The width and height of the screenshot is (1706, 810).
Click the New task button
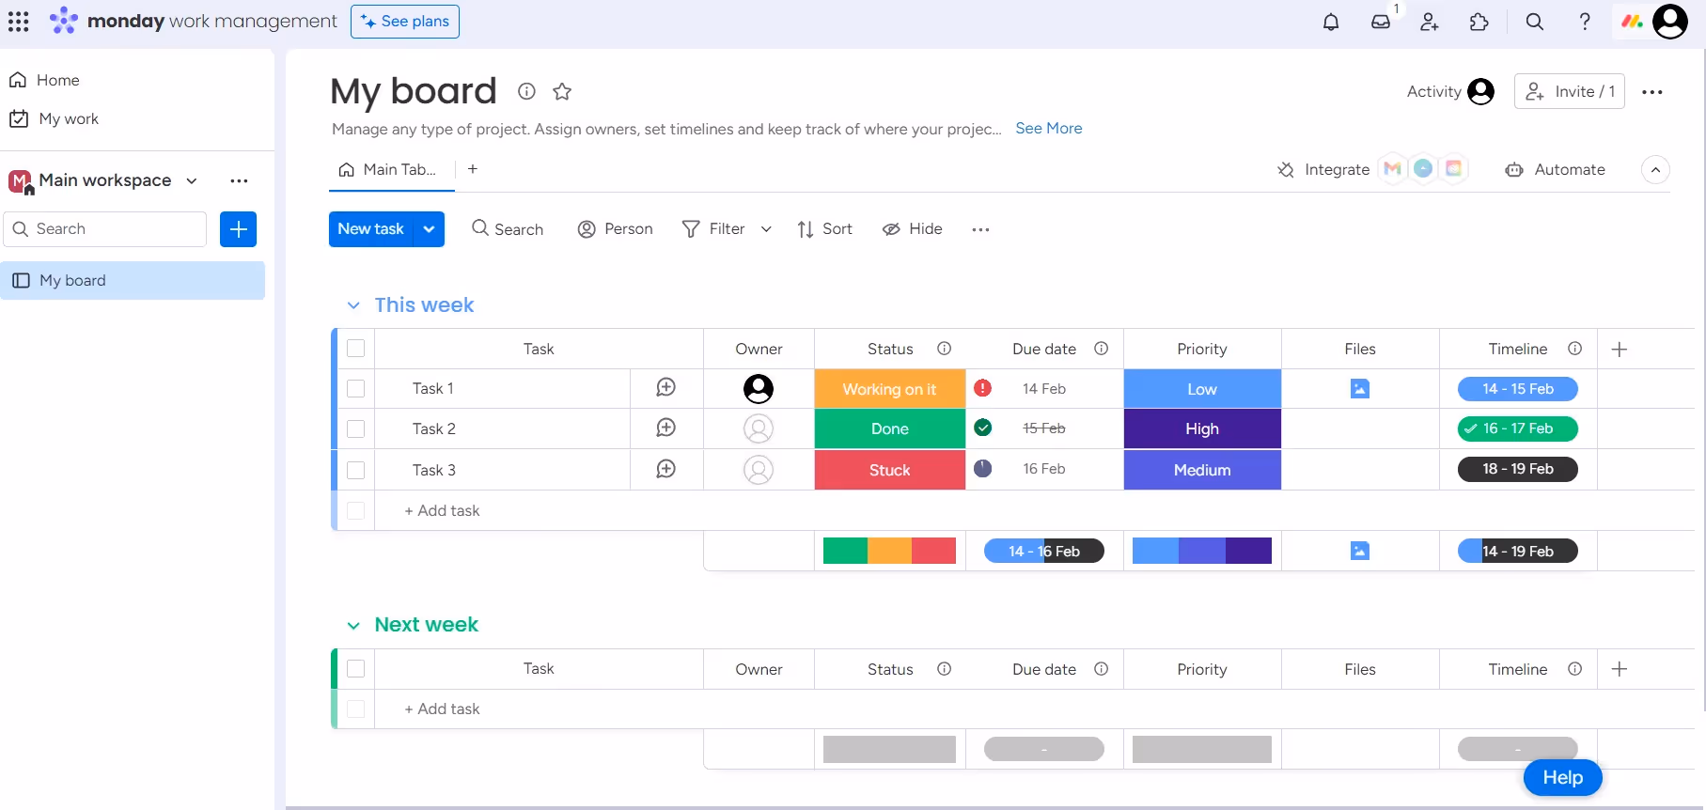371,229
